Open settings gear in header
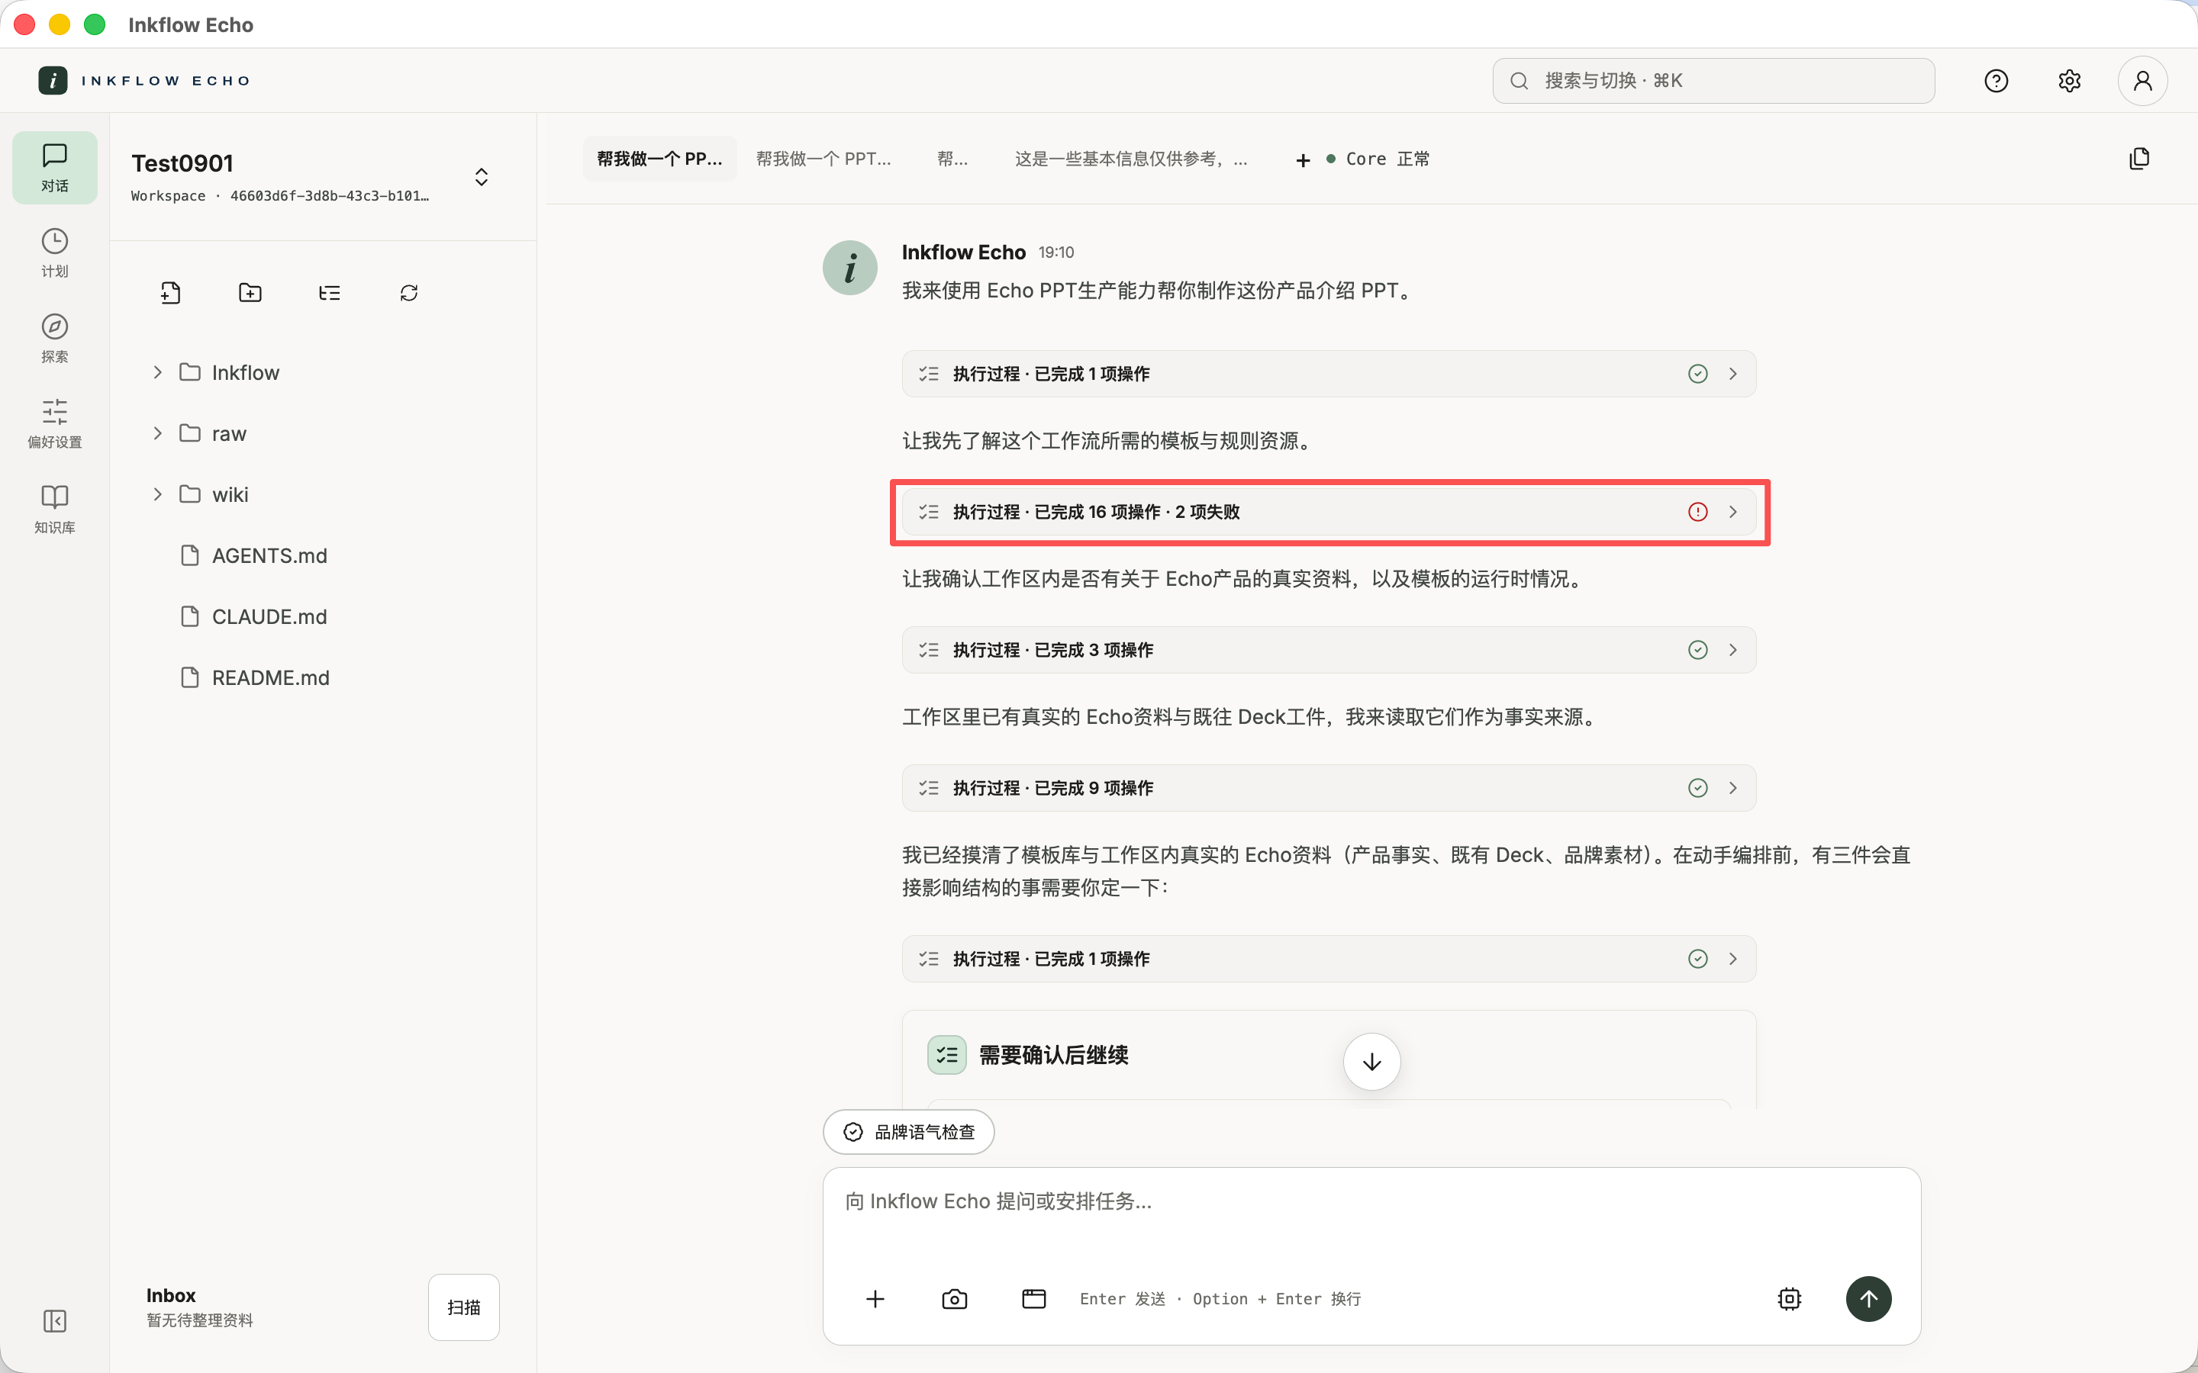 [2069, 81]
